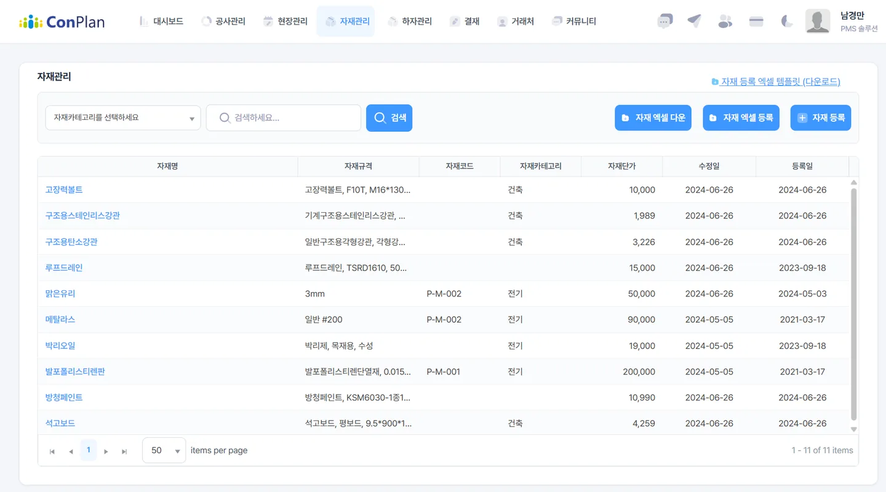Click the 1 - 11 of 11 items text

click(x=822, y=450)
